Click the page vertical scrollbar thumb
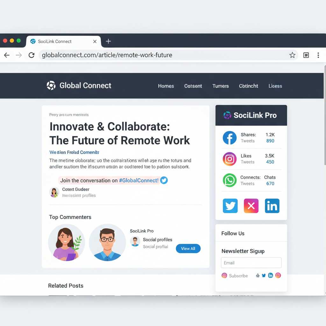The width and height of the screenshot is (326, 326). tap(325, 115)
